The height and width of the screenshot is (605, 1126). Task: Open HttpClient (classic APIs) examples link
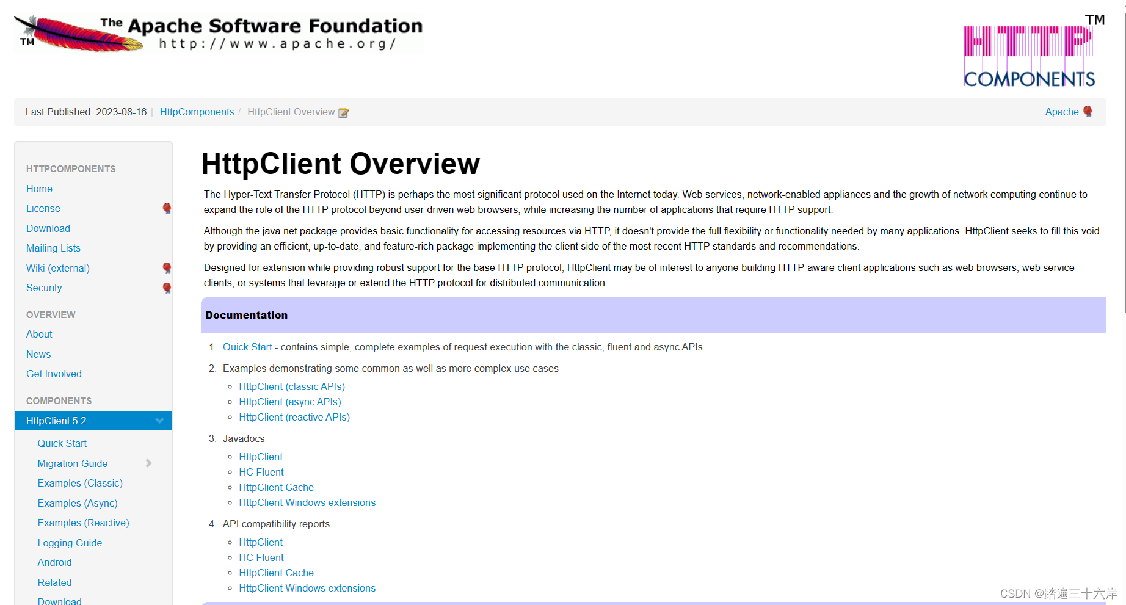coord(292,387)
